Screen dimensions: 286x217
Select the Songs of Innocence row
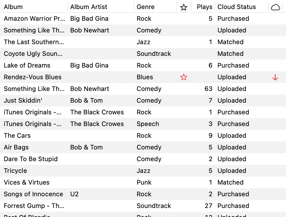(143, 194)
